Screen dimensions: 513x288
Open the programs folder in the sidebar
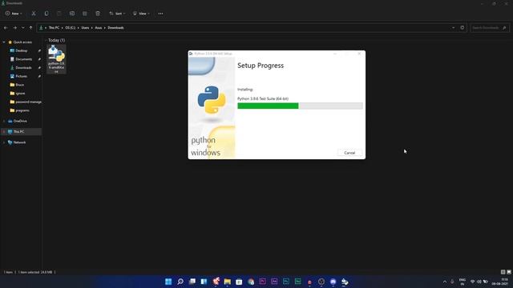coord(22,110)
